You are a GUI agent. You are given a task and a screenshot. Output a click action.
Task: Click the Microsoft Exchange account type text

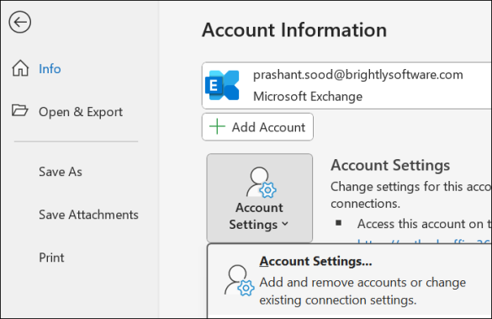tap(308, 97)
